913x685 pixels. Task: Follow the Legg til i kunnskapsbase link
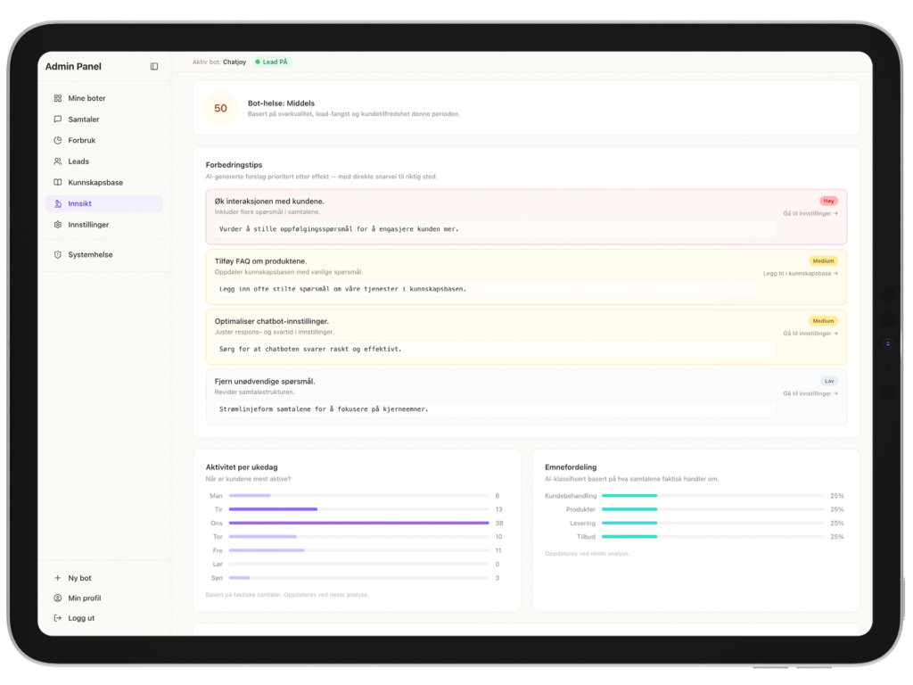pos(800,273)
